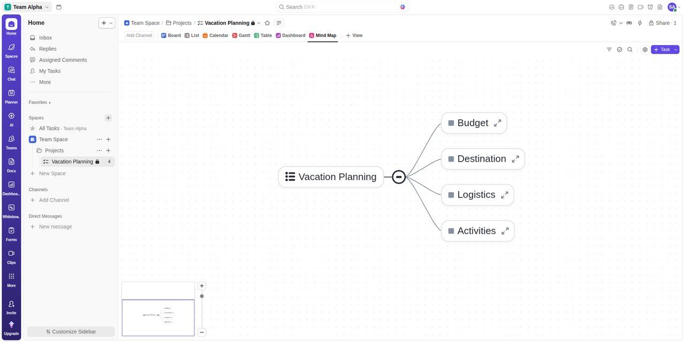Toggle the closed tasks checkmark circle icon
The height and width of the screenshot is (342, 685).
[620, 49]
